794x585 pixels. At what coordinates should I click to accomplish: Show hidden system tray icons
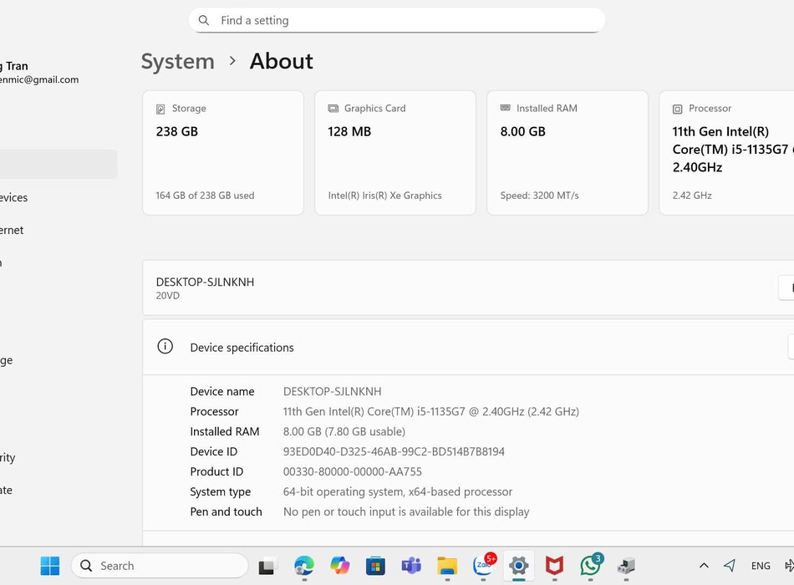[704, 566]
